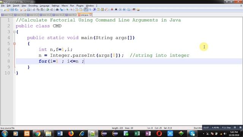Open the Macro menu

click(65, 6)
